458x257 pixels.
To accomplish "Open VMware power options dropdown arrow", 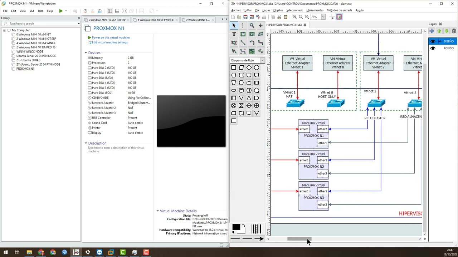I will [66, 11].
